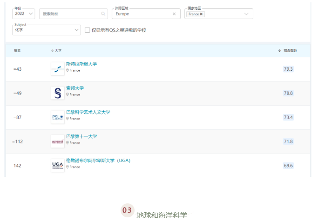
Task: Open 格勒诺布尔阿尔卑斯大学 (UGA) link
Action: [x=98, y=161]
